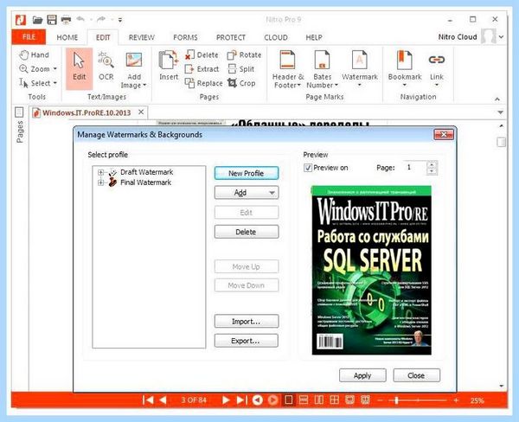Click the previous view round button
The height and width of the screenshot is (422, 519).
point(258,400)
